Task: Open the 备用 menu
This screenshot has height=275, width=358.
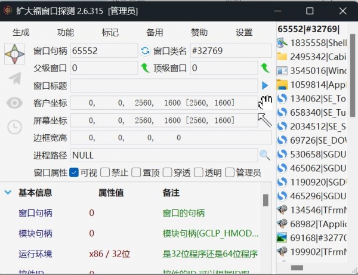Action: [x=155, y=32]
